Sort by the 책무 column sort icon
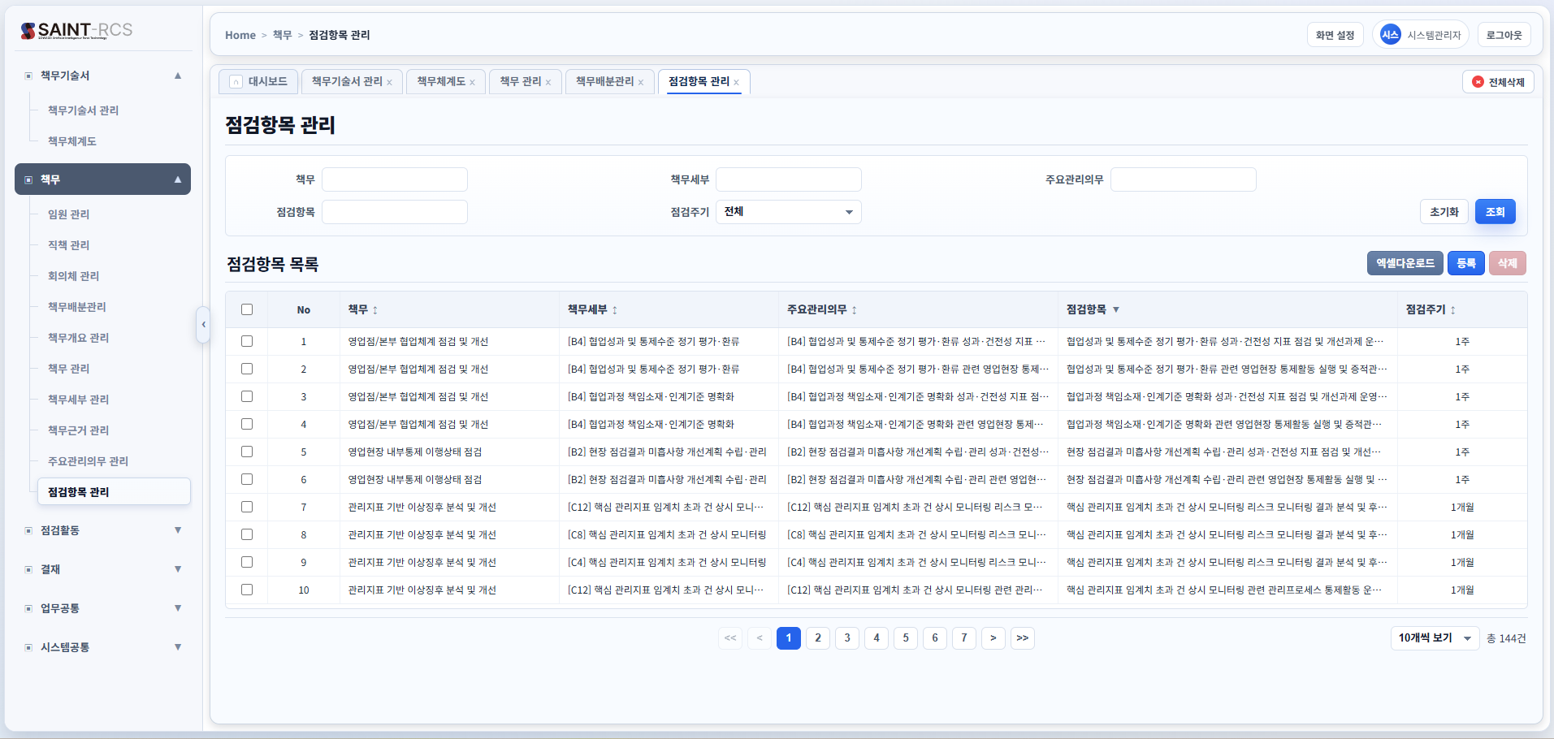The image size is (1554, 739). [375, 310]
